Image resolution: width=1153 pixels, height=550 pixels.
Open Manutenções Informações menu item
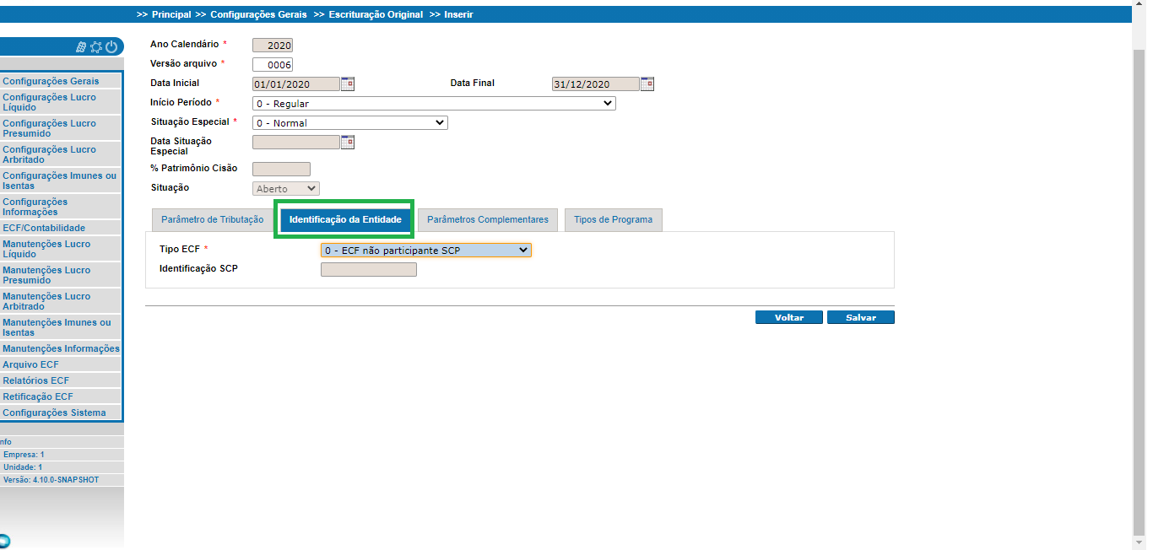point(61,348)
